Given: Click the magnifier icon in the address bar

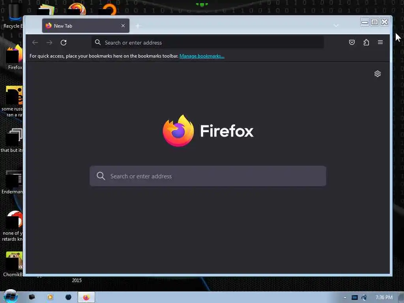Looking at the screenshot, I should [98, 42].
